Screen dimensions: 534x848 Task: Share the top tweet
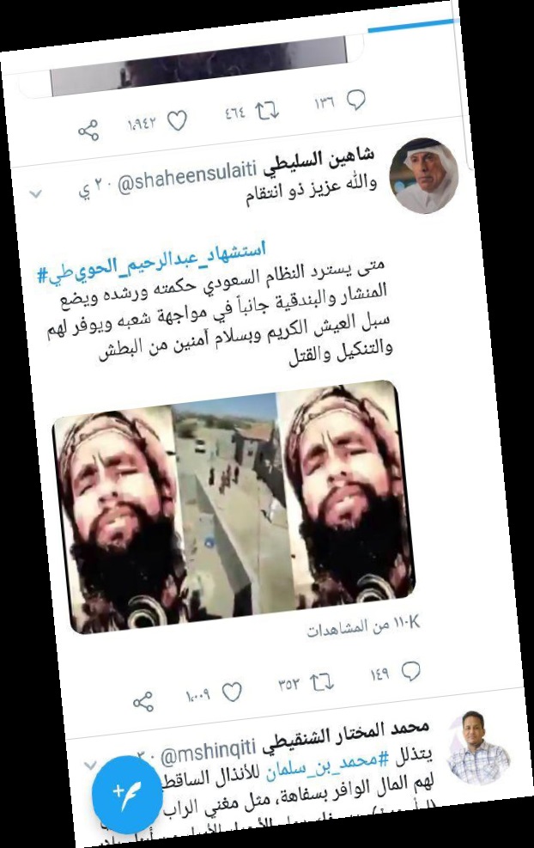coord(88,131)
